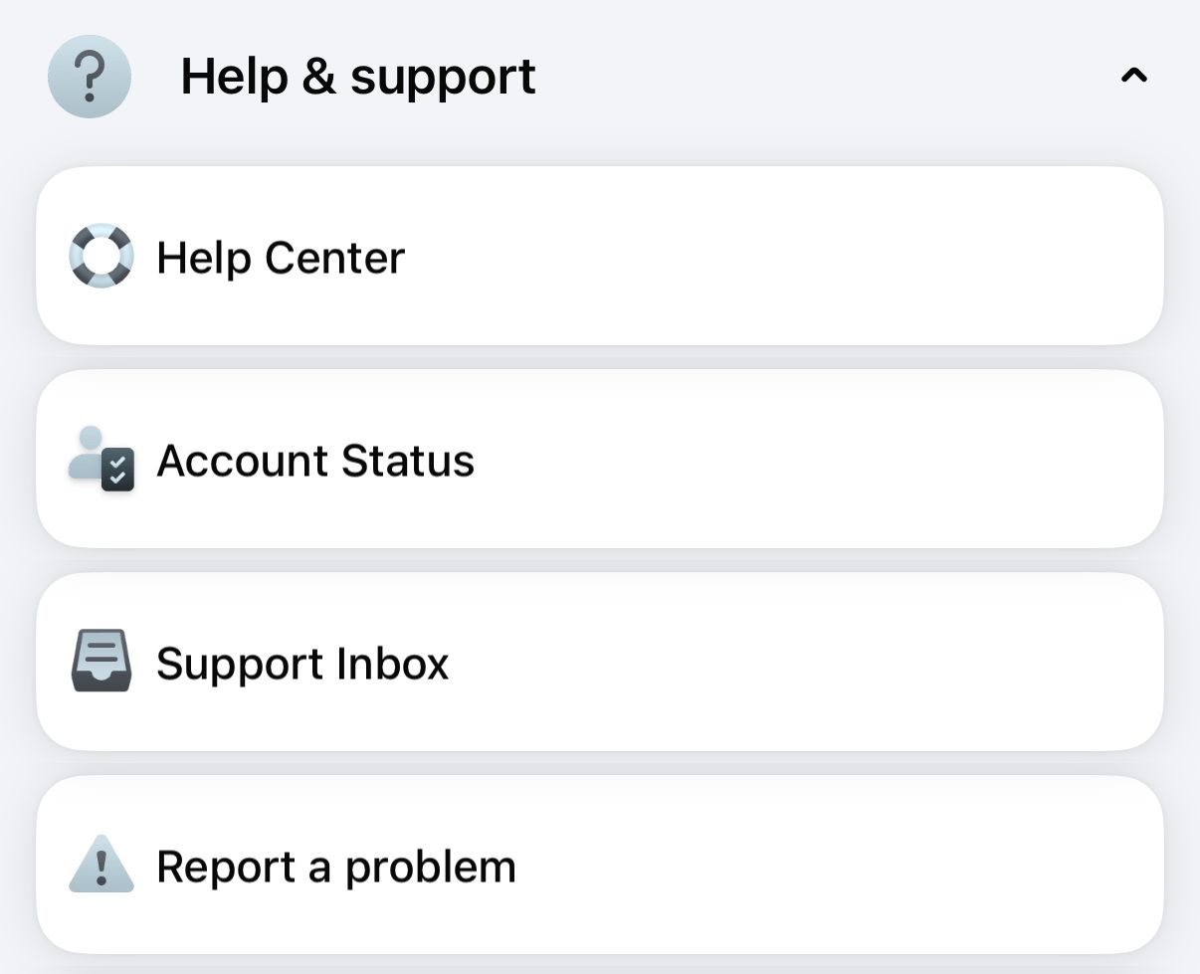This screenshot has width=1200, height=974.
Task: Open the Help Center page
Action: (282, 257)
